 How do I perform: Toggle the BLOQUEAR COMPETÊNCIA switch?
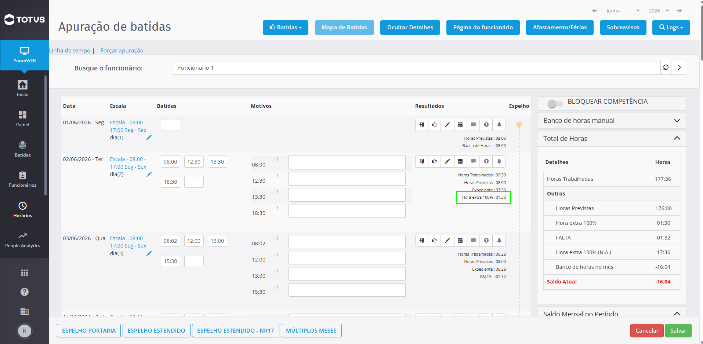click(555, 103)
